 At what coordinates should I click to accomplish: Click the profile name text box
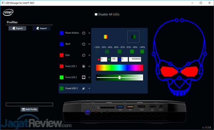click(29, 104)
